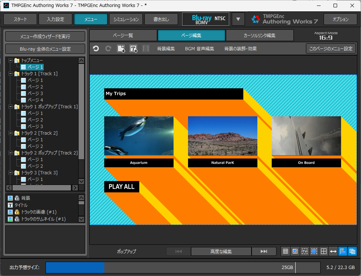Click the TV safe area icon

click(x=304, y=251)
